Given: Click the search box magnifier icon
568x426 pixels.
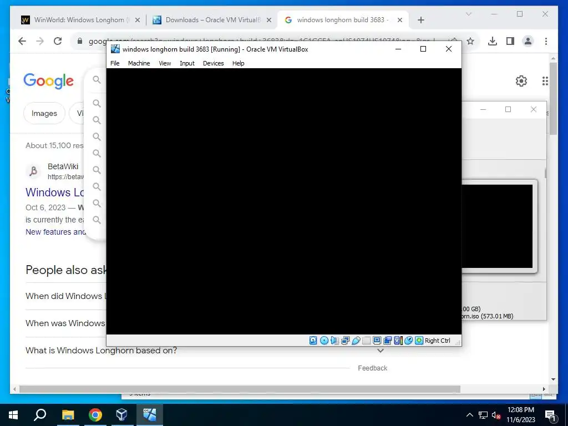Looking at the screenshot, I should 97,79.
